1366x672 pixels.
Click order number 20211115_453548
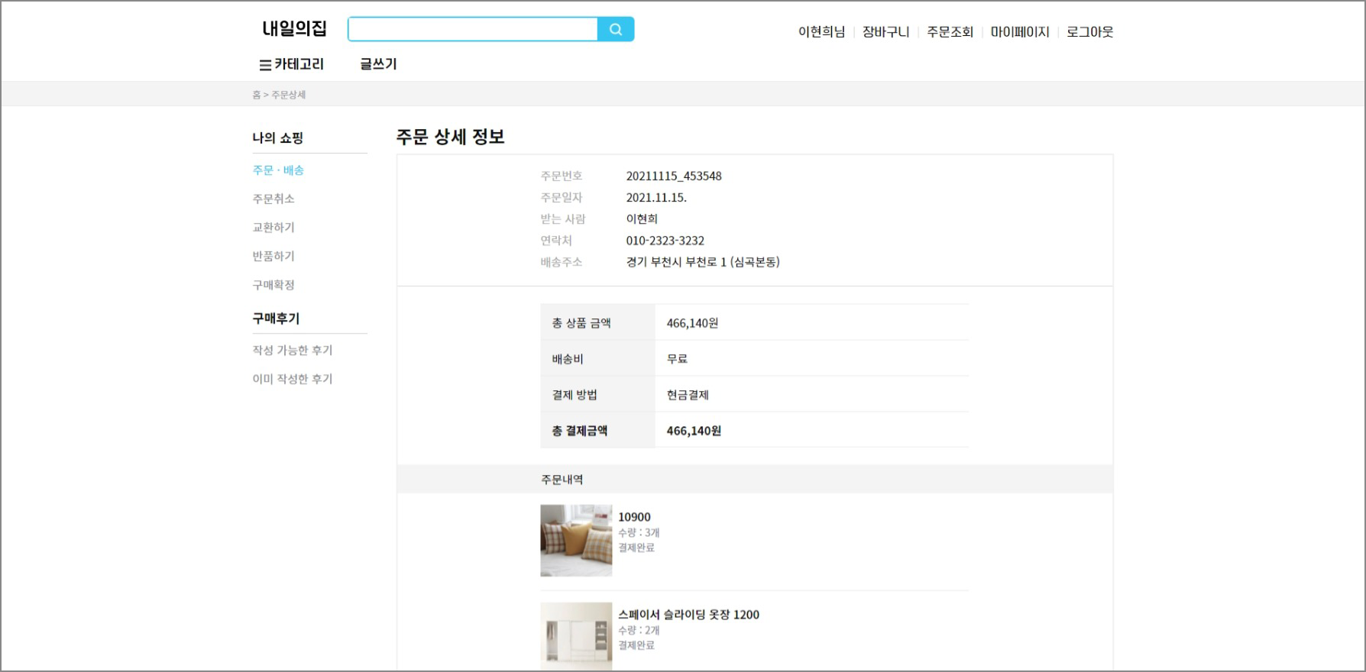pyautogui.click(x=674, y=176)
